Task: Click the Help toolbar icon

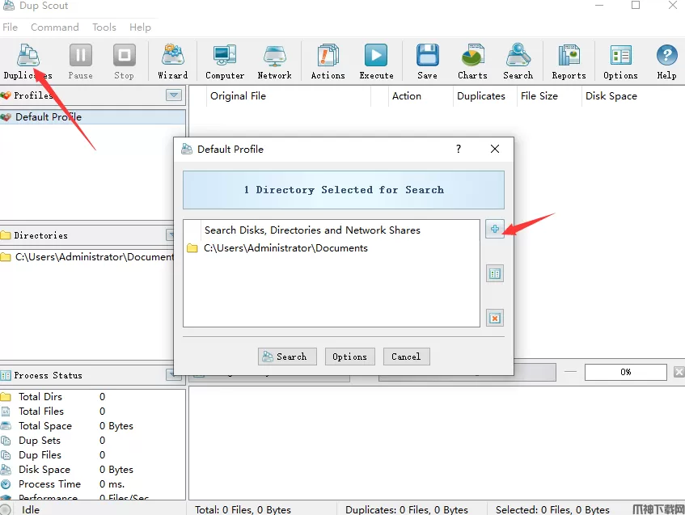Action: click(666, 61)
